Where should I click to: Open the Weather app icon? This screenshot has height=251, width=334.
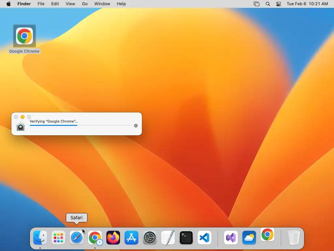click(x=249, y=238)
